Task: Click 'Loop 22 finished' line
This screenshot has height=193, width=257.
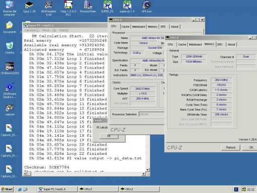Action: 68,154
